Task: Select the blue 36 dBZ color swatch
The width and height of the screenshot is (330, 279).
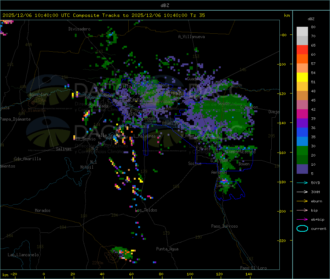Action: pyautogui.click(x=302, y=132)
